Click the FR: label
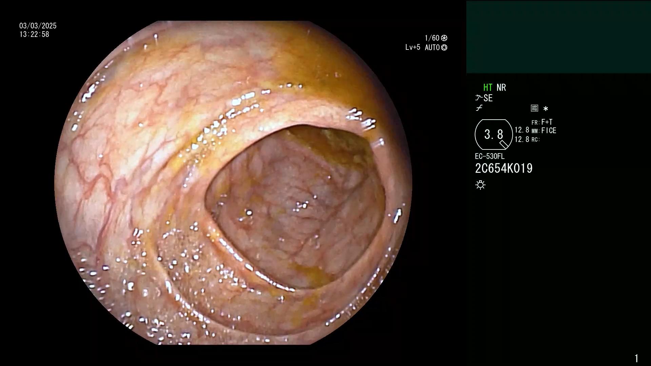The image size is (651, 366). [x=535, y=123]
